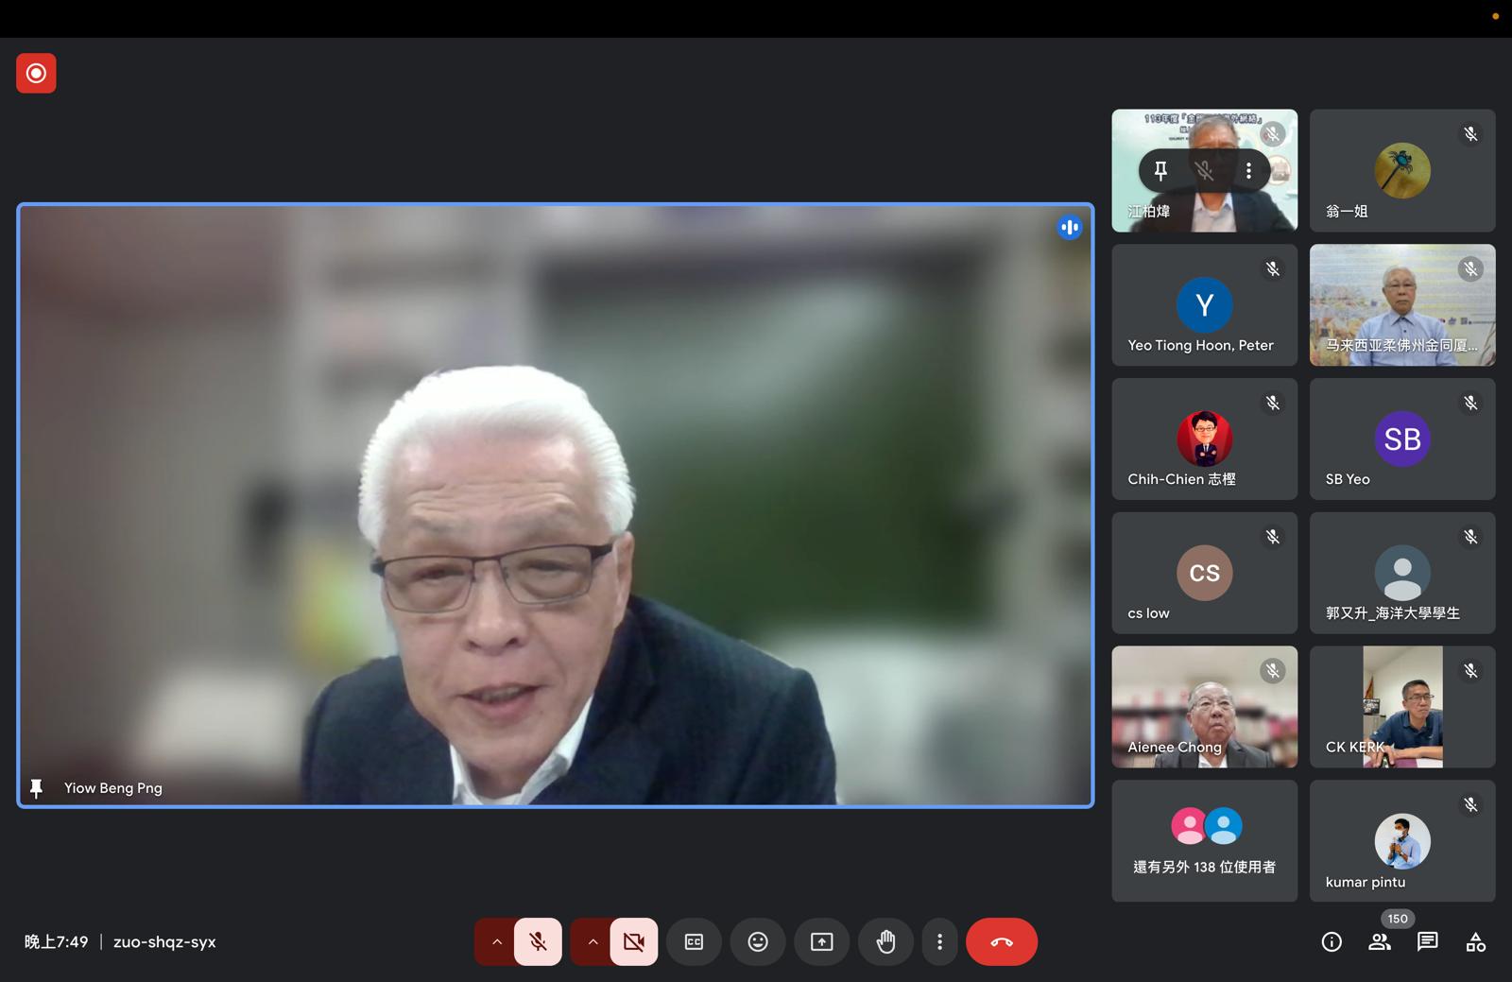Open more options on 江柏煒 tile
1512x982 pixels.
1248,171
